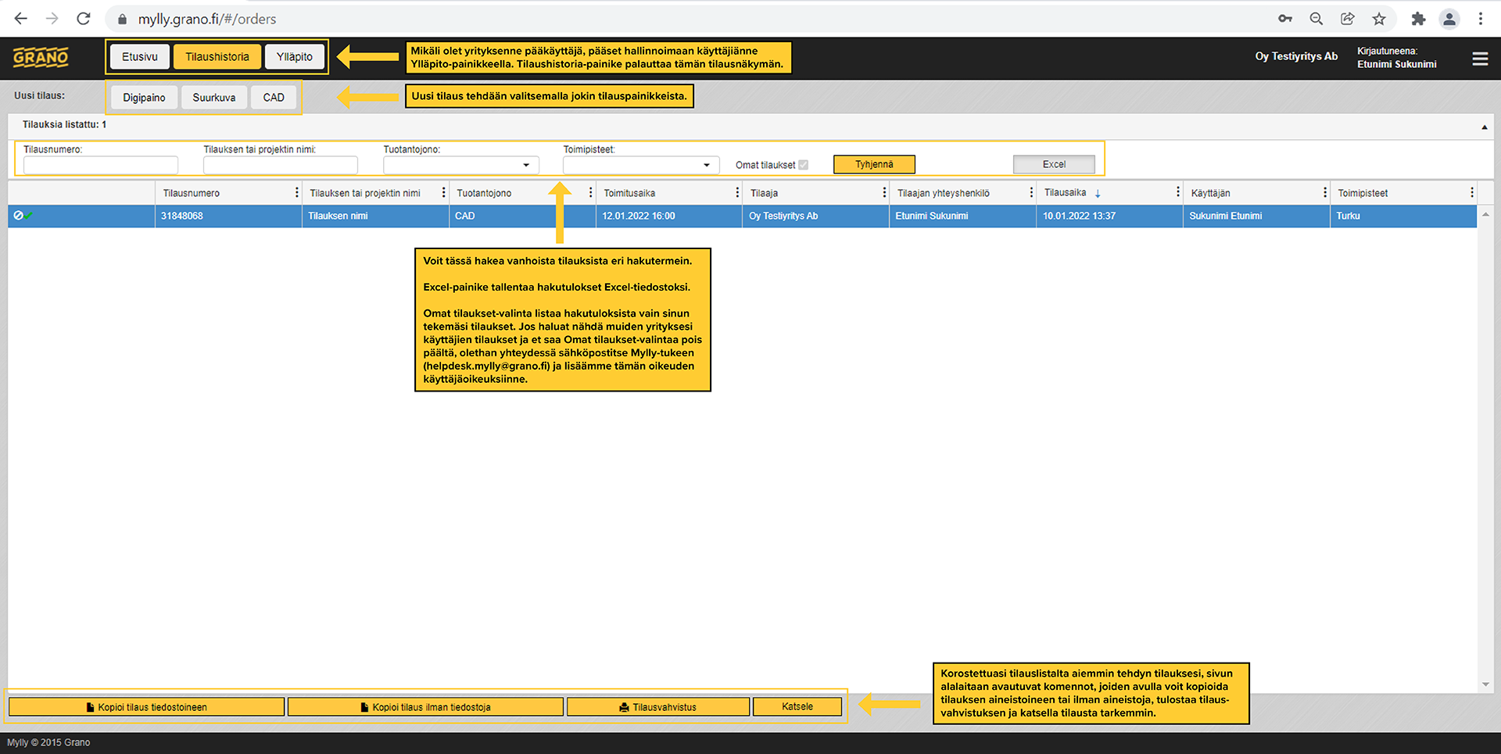Open the Ylläpito tab
Image resolution: width=1501 pixels, height=754 pixels.
[294, 57]
